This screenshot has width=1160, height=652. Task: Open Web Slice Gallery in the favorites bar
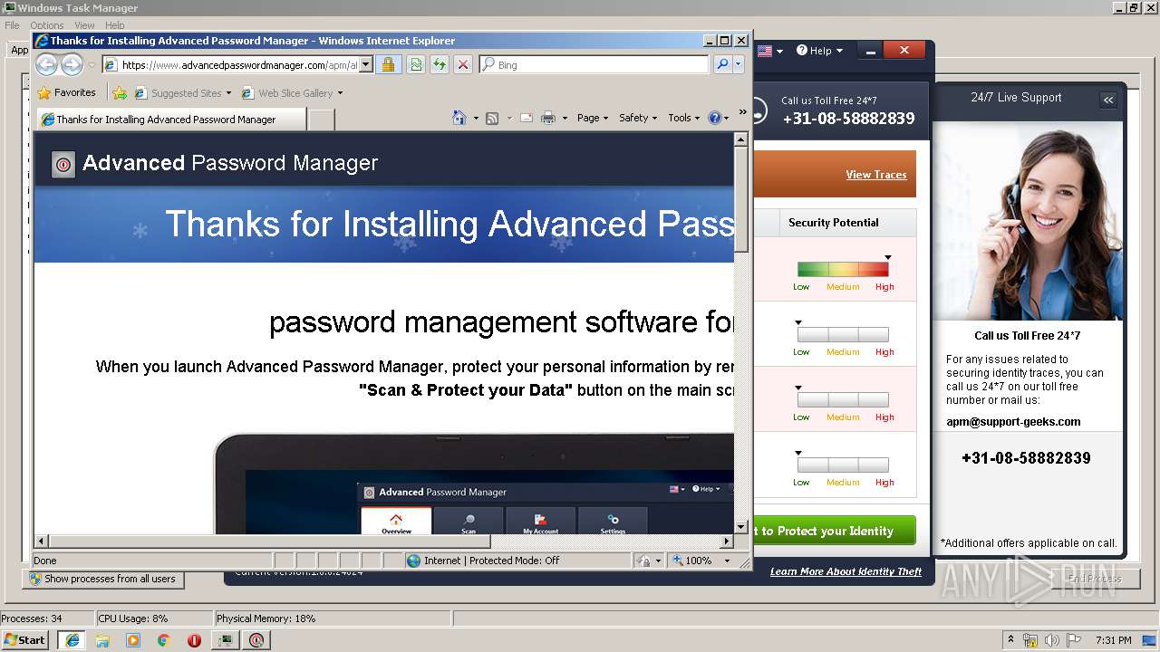point(292,93)
